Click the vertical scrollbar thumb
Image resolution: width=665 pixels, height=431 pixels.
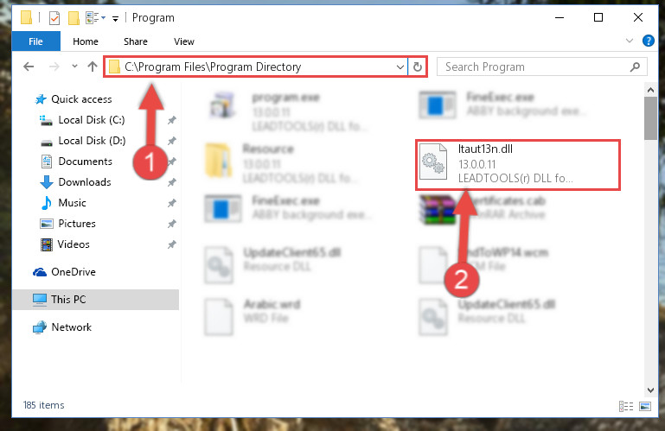pyautogui.click(x=650, y=118)
